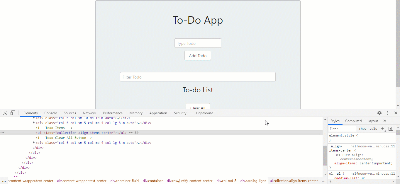Viewport: 400px width, 184px height.
Task: Open the Network tab
Action: pos(89,113)
